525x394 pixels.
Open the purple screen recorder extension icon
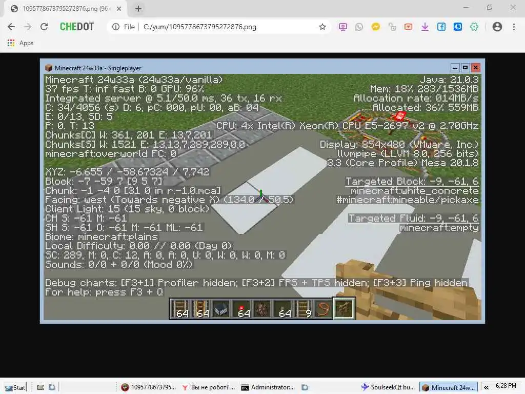tap(343, 27)
